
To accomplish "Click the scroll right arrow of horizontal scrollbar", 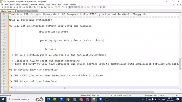I will pos(178,92).
